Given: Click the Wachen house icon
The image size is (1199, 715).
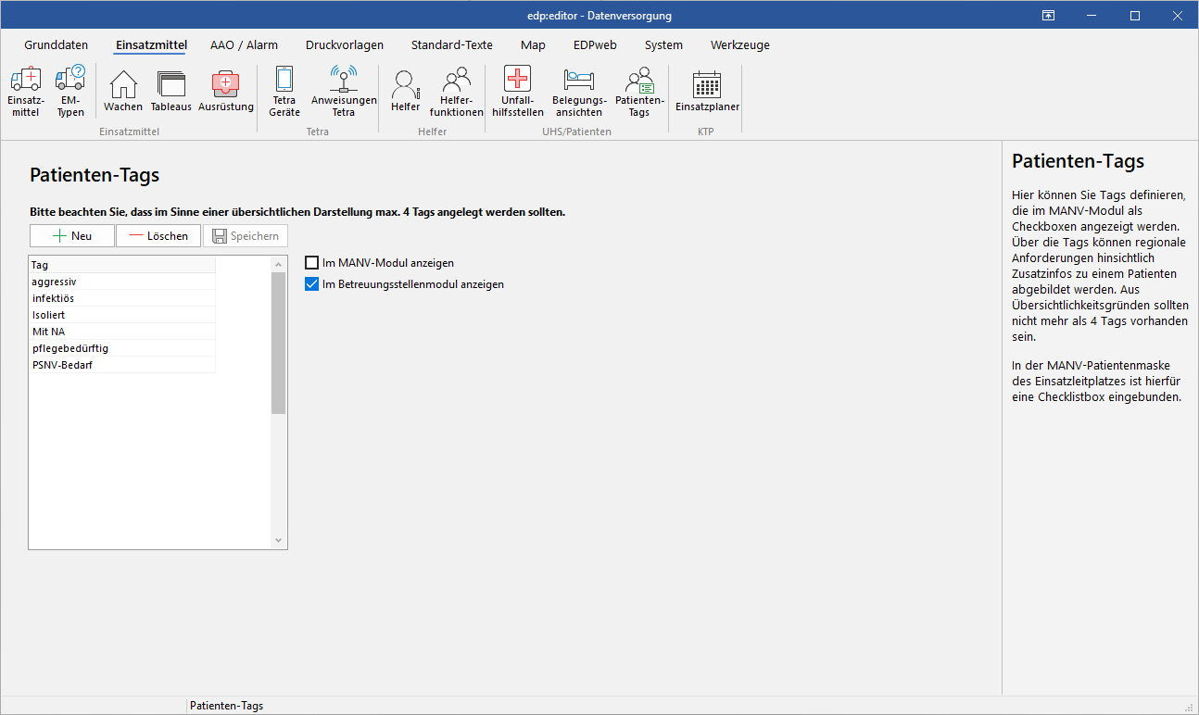Looking at the screenshot, I should pos(123,86).
